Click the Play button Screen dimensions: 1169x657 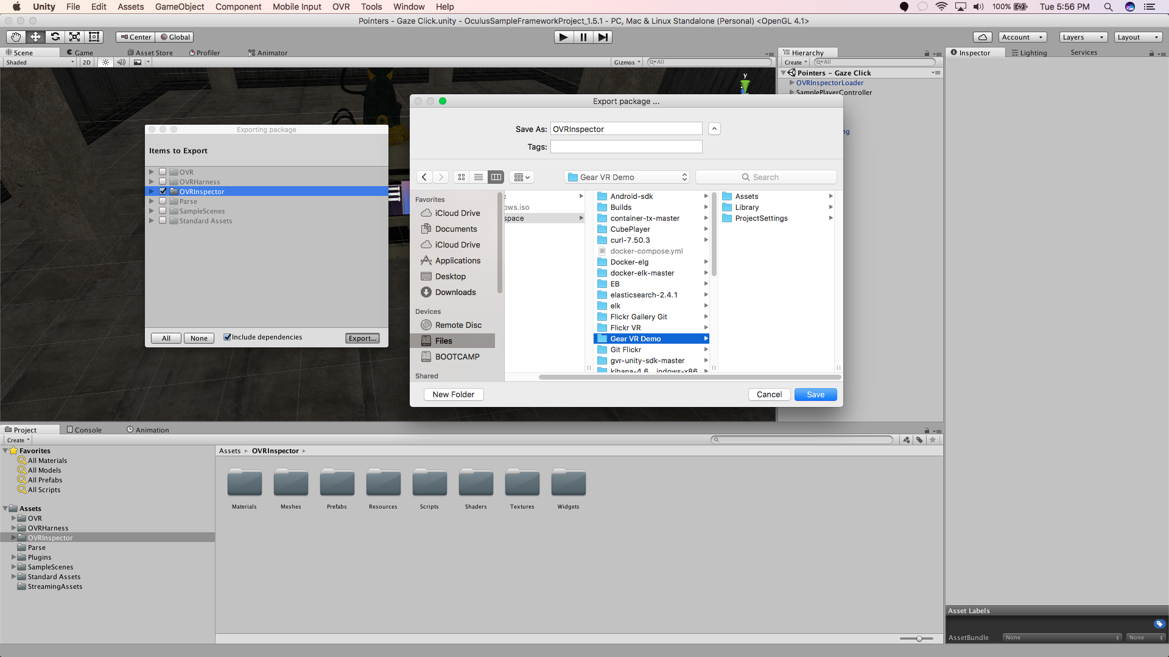coord(564,37)
